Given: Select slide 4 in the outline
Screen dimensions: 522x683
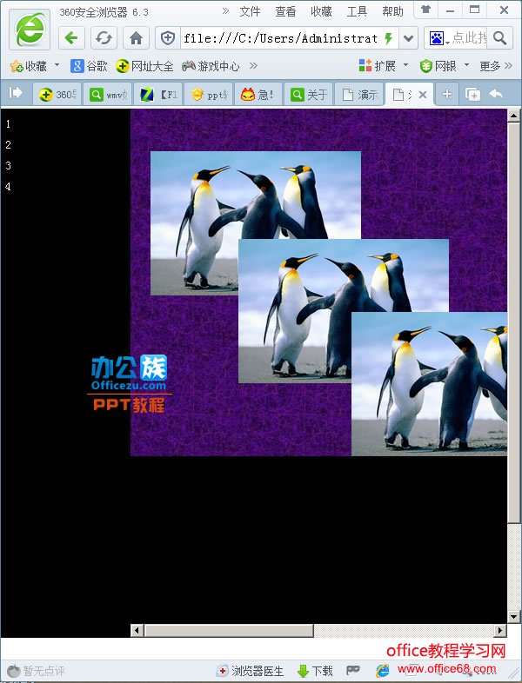Looking at the screenshot, I should (x=8, y=187).
